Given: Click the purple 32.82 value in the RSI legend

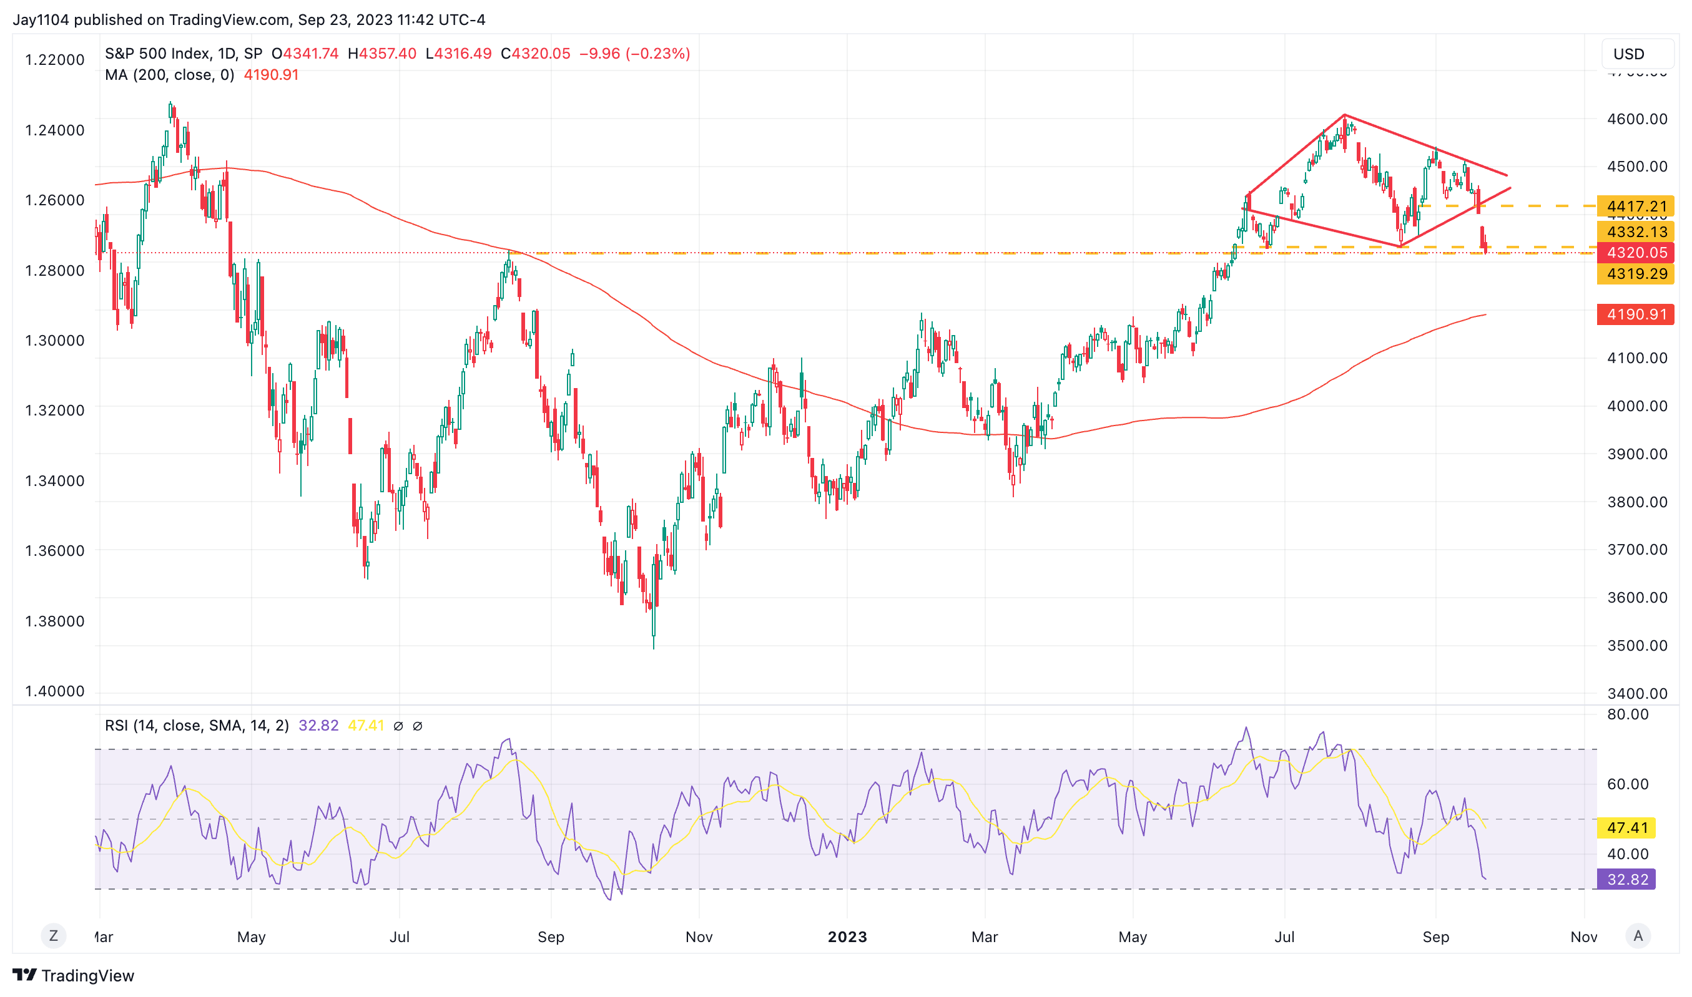Looking at the screenshot, I should point(318,726).
